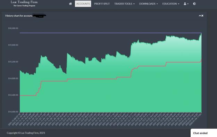The width and height of the screenshot is (217, 137).
Task: Open the Chat ended widget
Action: click(204, 133)
